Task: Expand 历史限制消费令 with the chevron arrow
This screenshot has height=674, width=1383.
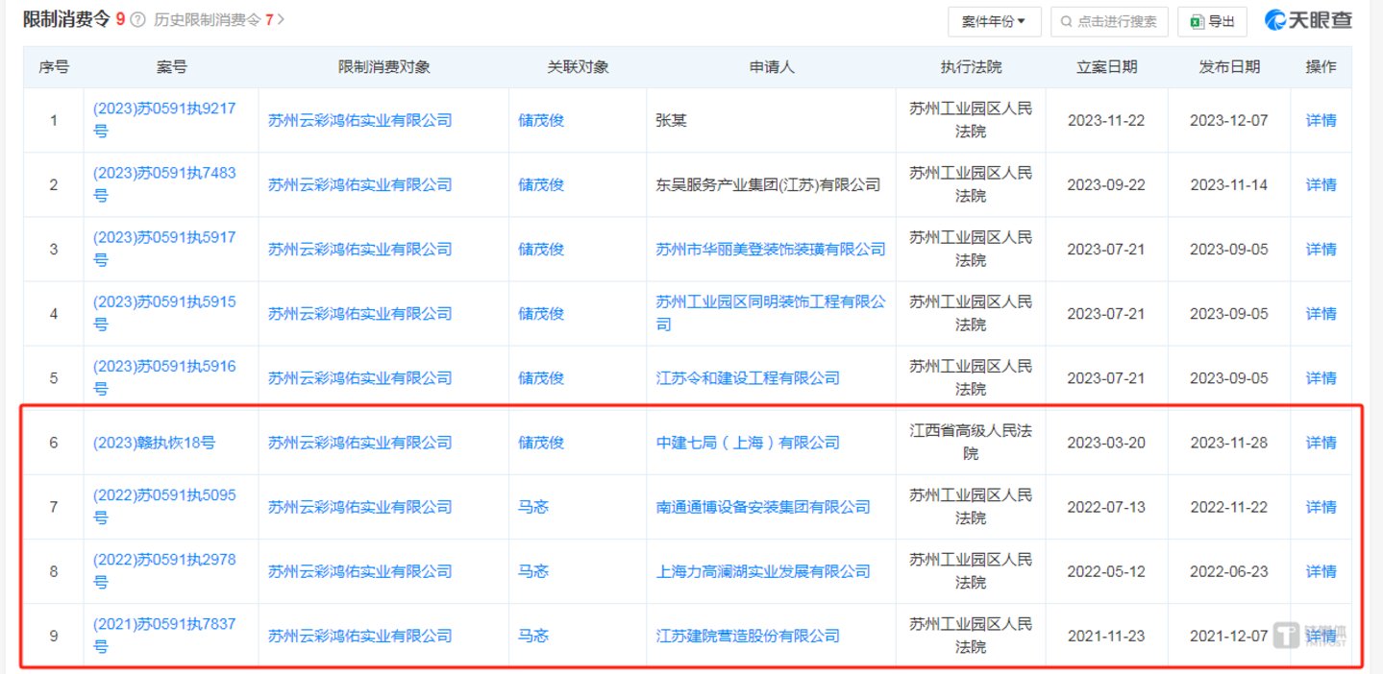Action: (281, 20)
